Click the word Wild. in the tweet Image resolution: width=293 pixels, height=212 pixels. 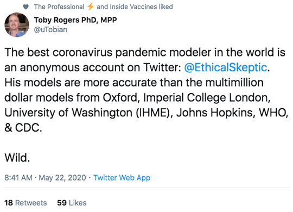(17, 158)
